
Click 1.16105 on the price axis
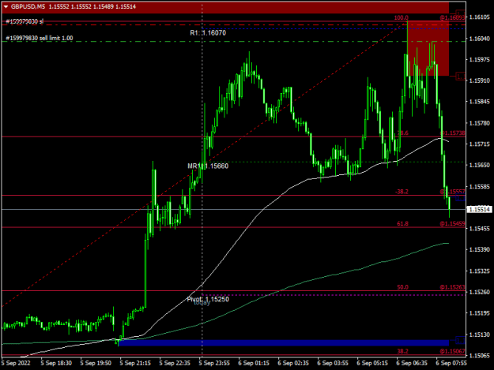[480, 17]
